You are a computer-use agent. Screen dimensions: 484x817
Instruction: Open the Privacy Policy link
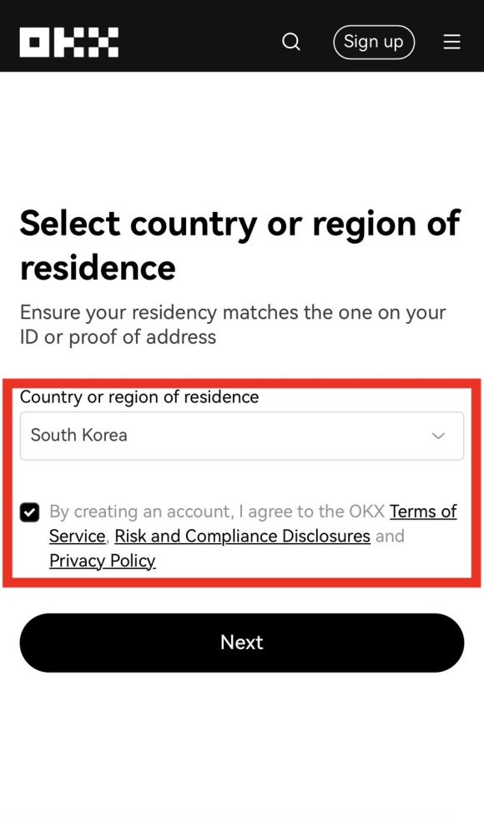tap(103, 561)
